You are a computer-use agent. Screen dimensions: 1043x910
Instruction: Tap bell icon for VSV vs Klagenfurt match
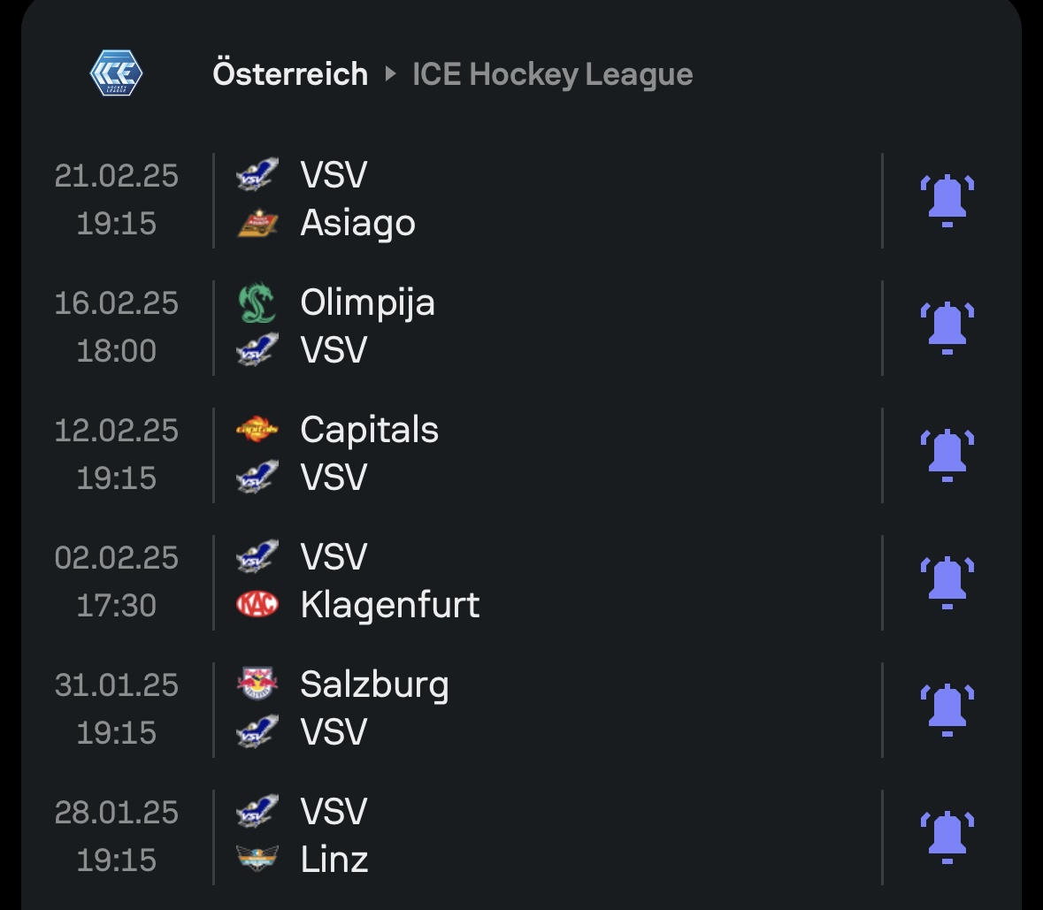point(947,583)
